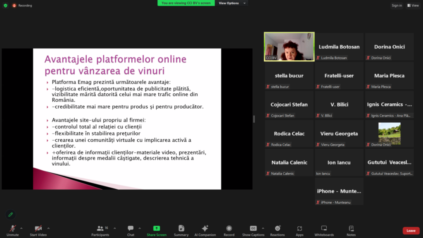This screenshot has width=423, height=238.
Task: Select the Ludmila Botosan participant tile
Action: [x=339, y=47]
